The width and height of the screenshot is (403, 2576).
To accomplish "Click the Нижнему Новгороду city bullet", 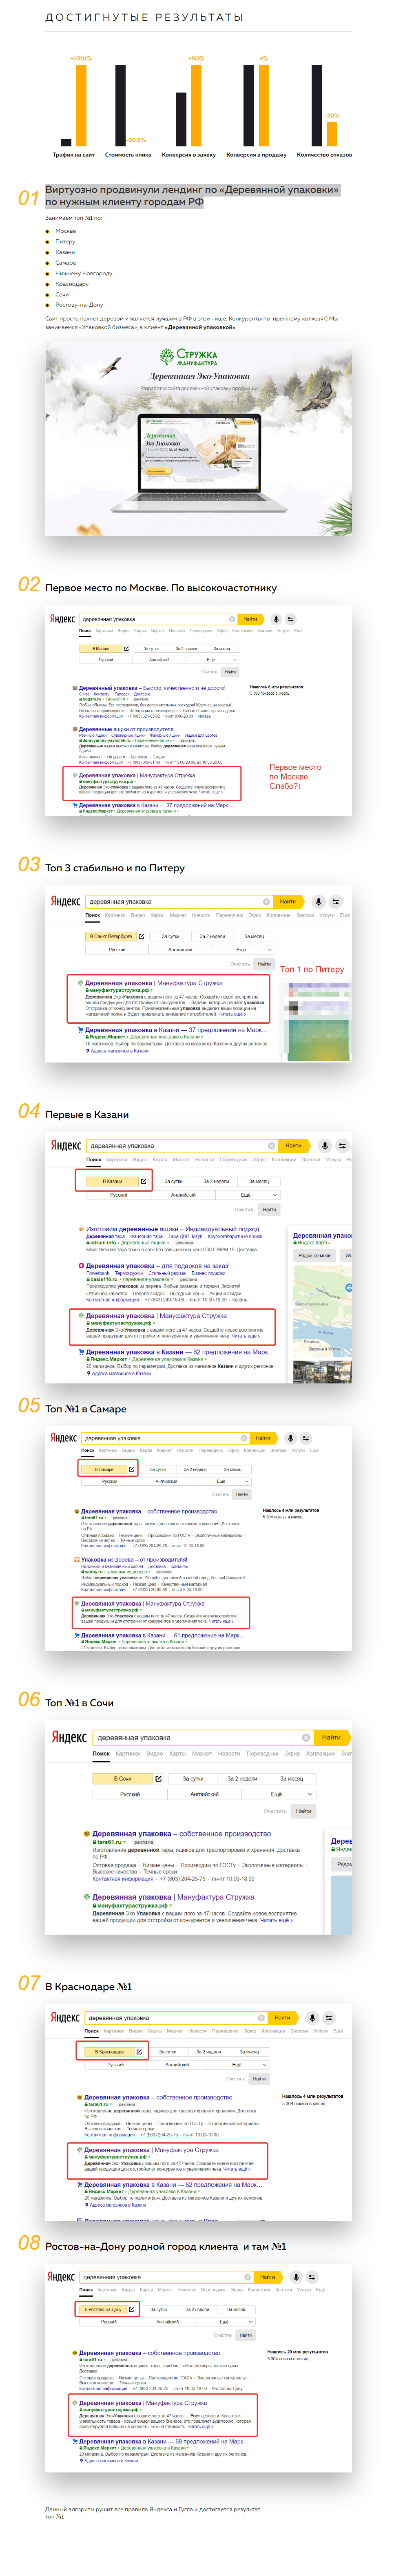I will [84, 273].
